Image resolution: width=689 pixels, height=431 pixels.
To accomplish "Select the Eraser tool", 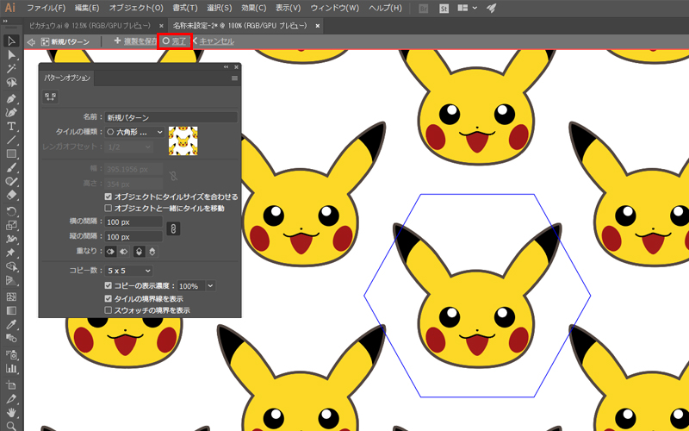I will coord(11,195).
